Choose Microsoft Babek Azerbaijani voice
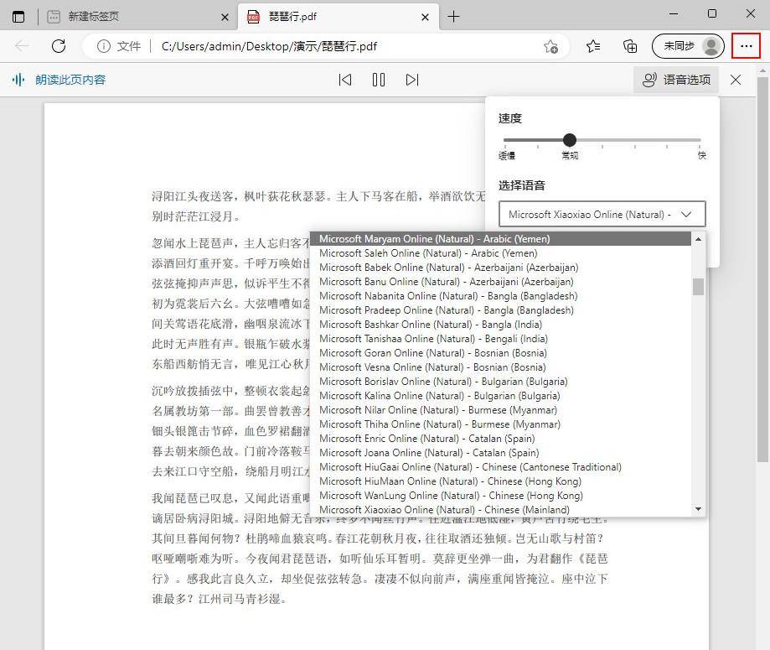The image size is (770, 650). (501, 268)
